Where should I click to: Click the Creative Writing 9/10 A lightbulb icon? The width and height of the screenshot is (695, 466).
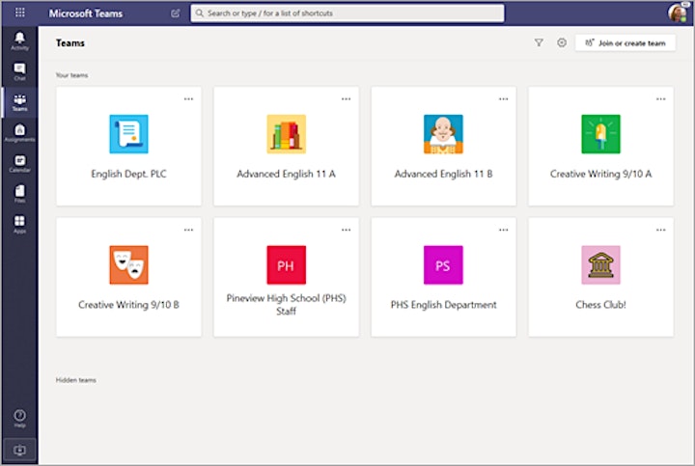pyautogui.click(x=600, y=134)
